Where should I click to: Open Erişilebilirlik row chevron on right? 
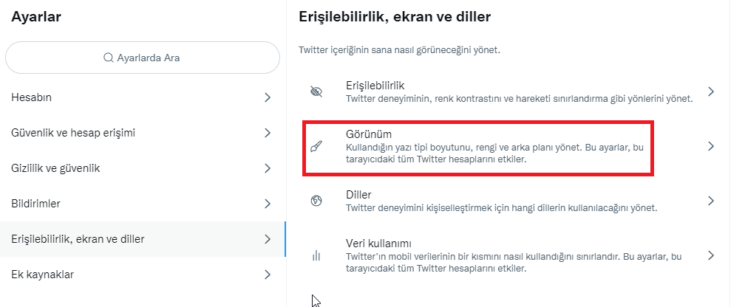pos(710,92)
